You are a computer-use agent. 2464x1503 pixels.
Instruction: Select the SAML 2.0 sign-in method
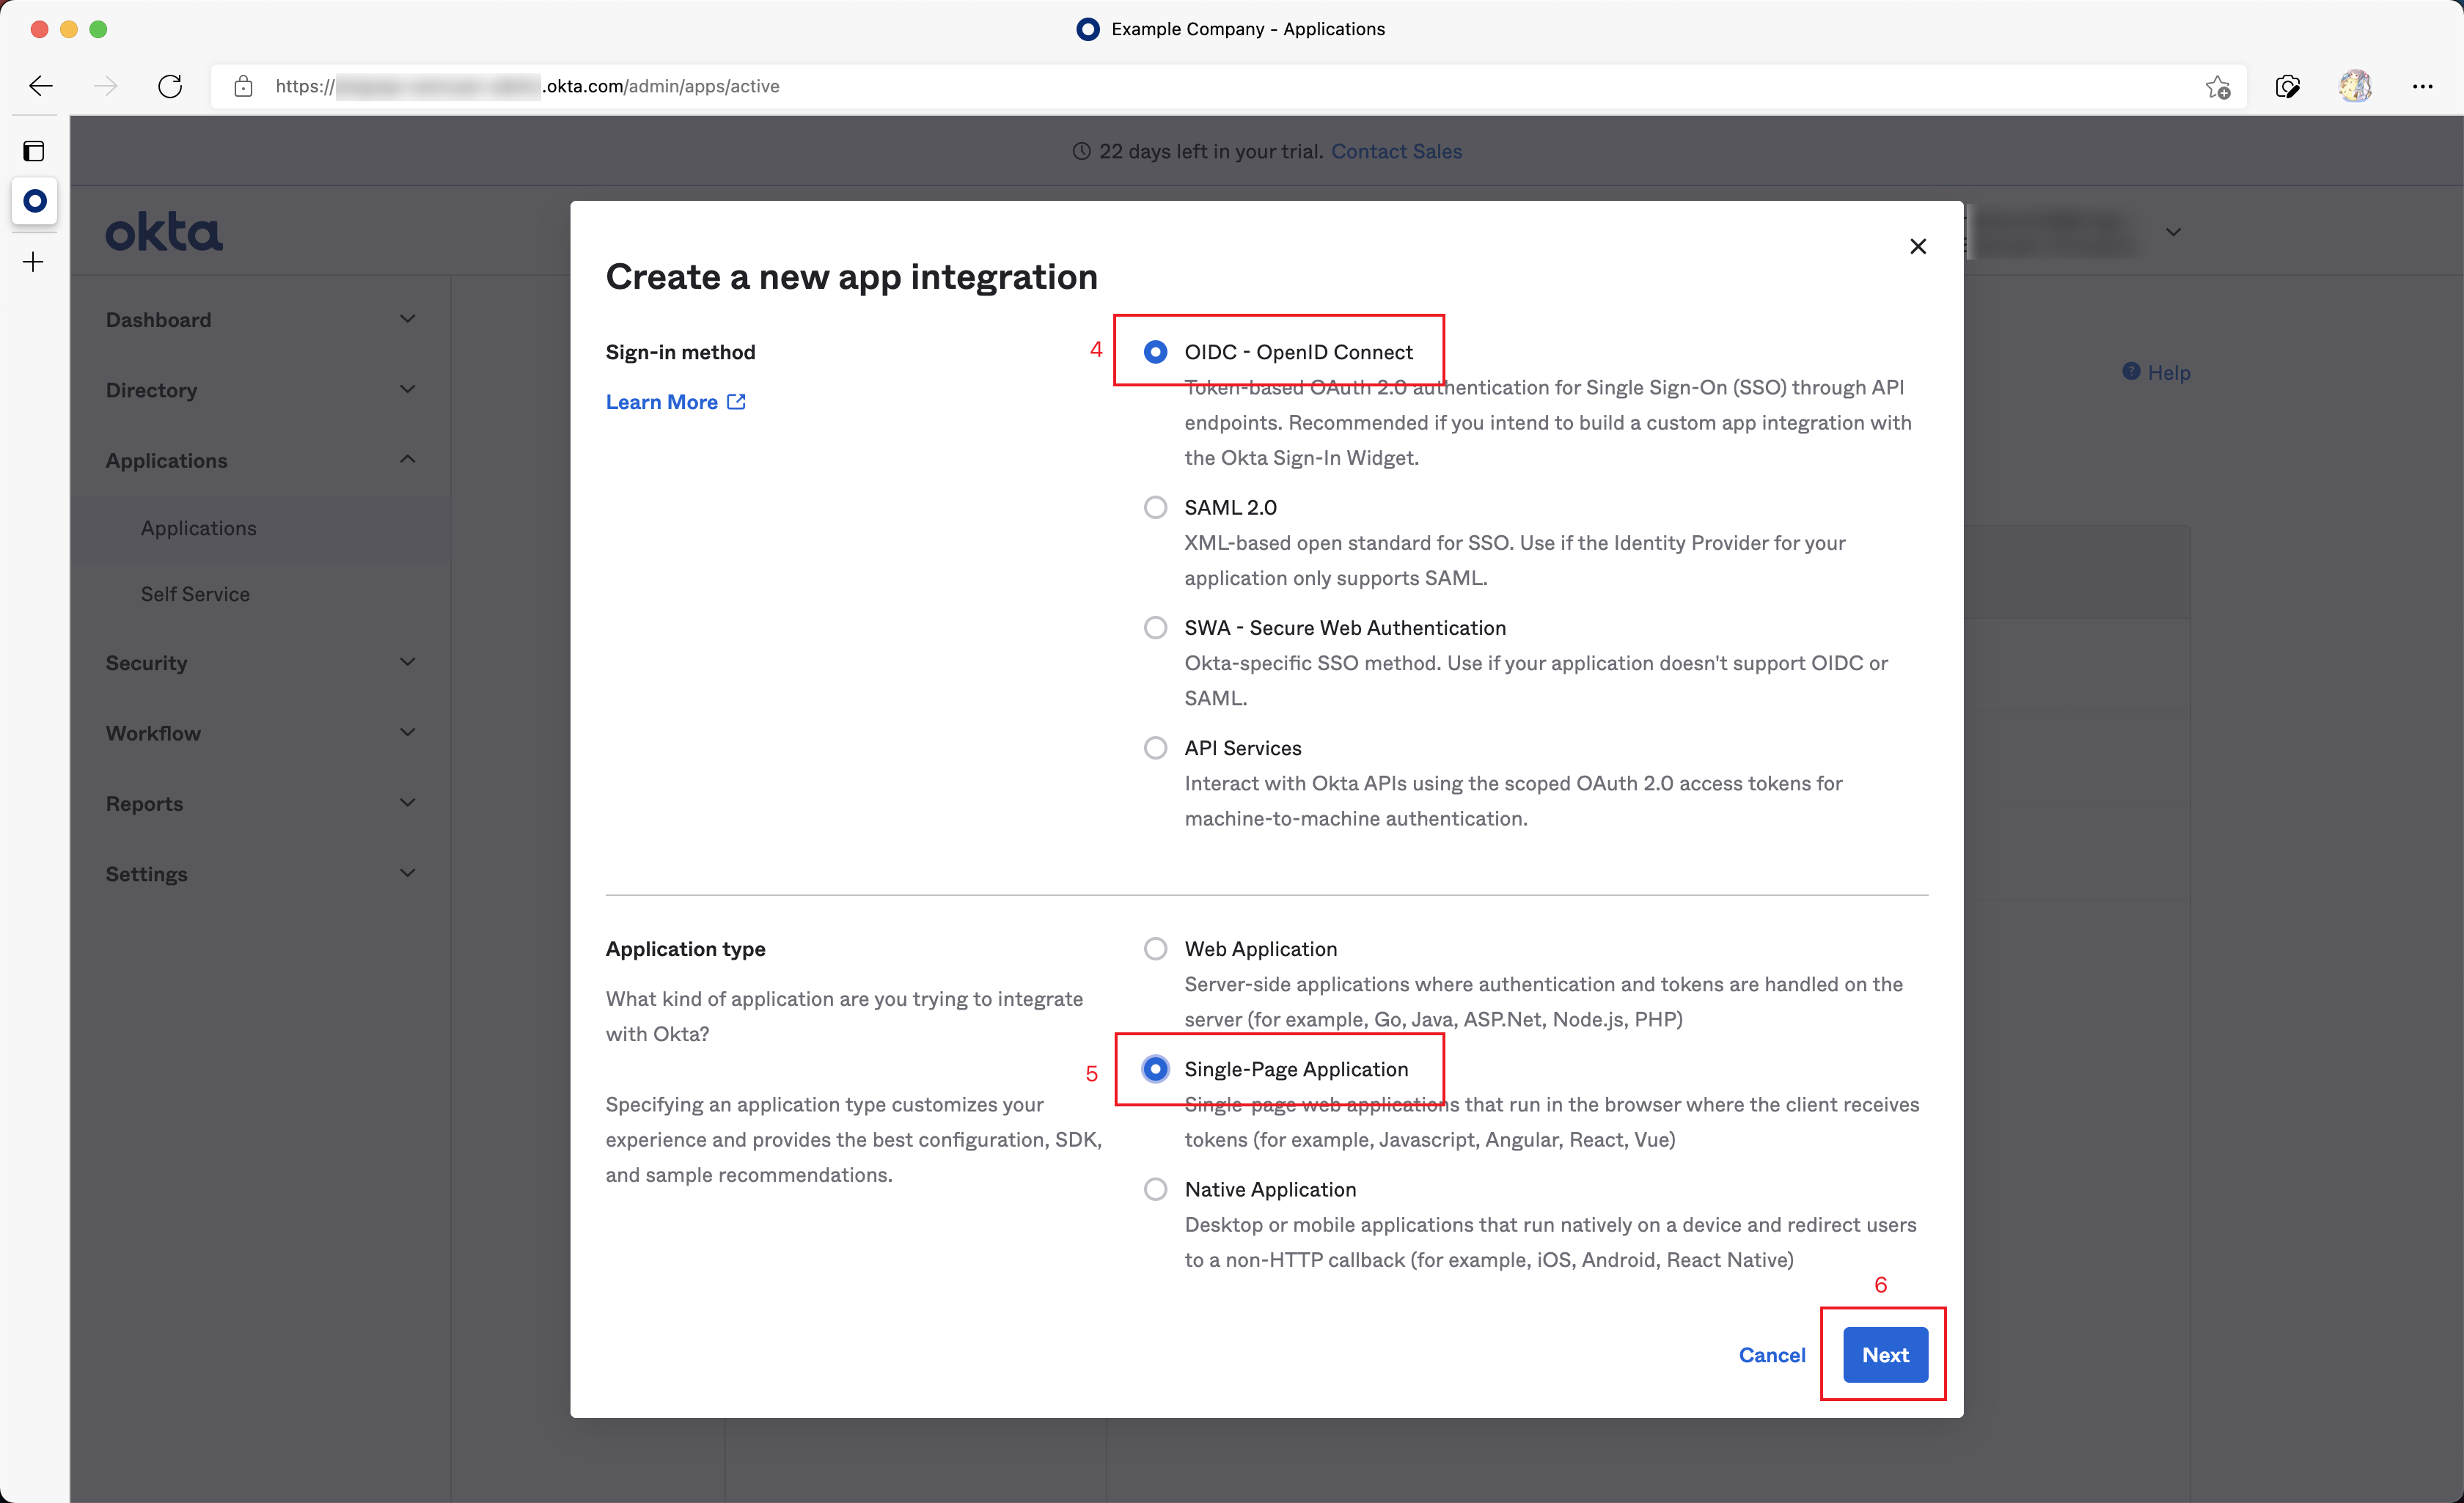coord(1156,507)
